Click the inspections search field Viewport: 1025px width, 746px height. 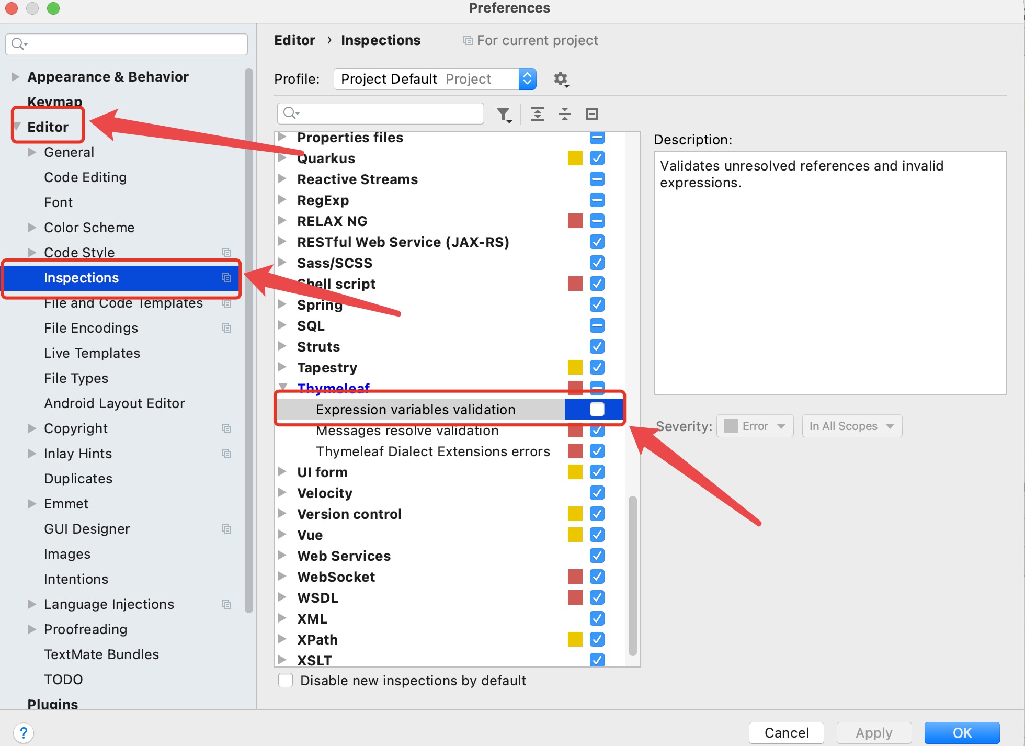point(387,114)
